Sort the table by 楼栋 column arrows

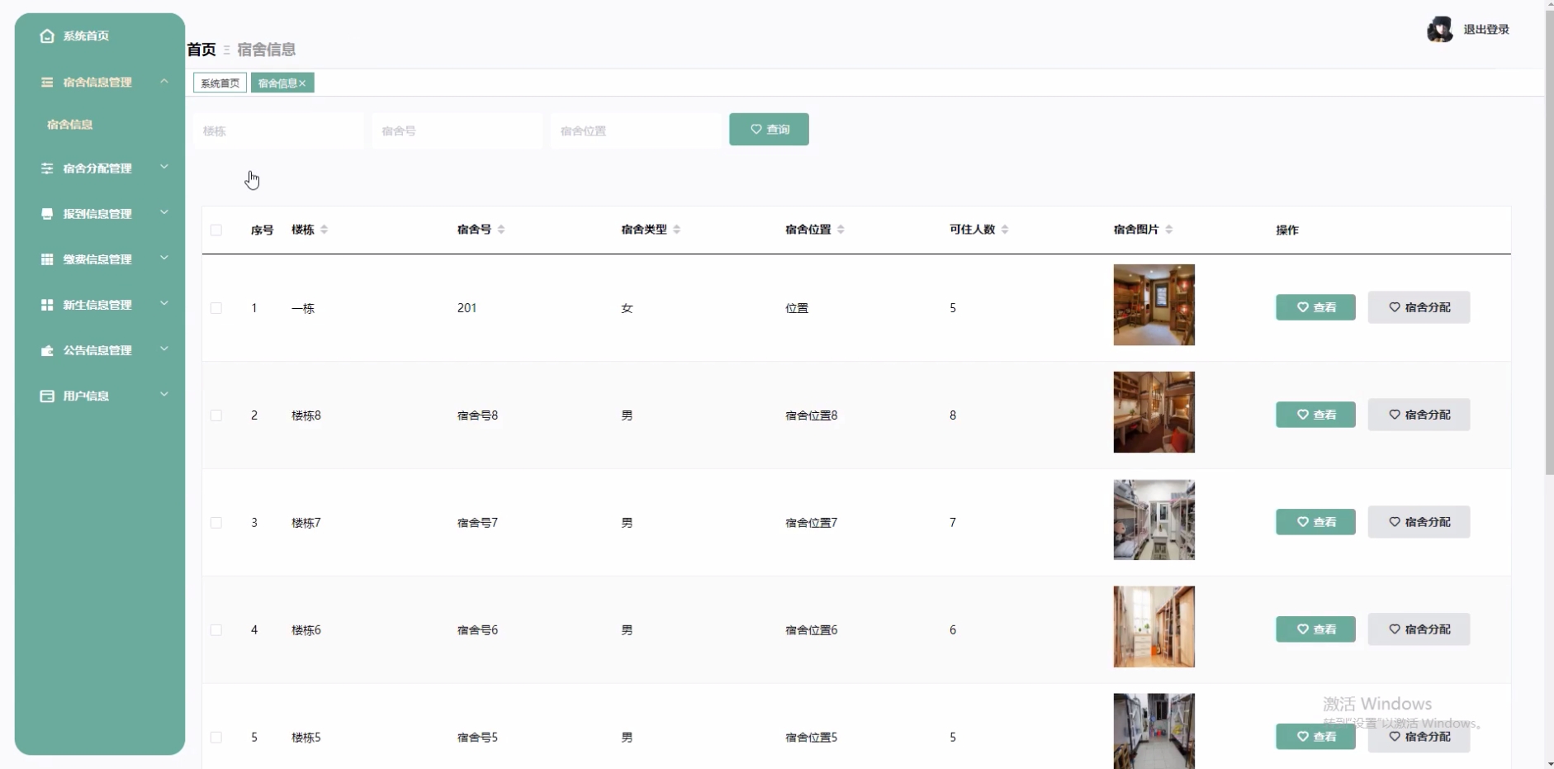click(x=325, y=230)
